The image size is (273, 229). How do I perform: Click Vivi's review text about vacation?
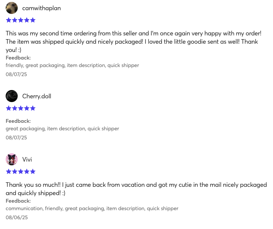coord(136,189)
